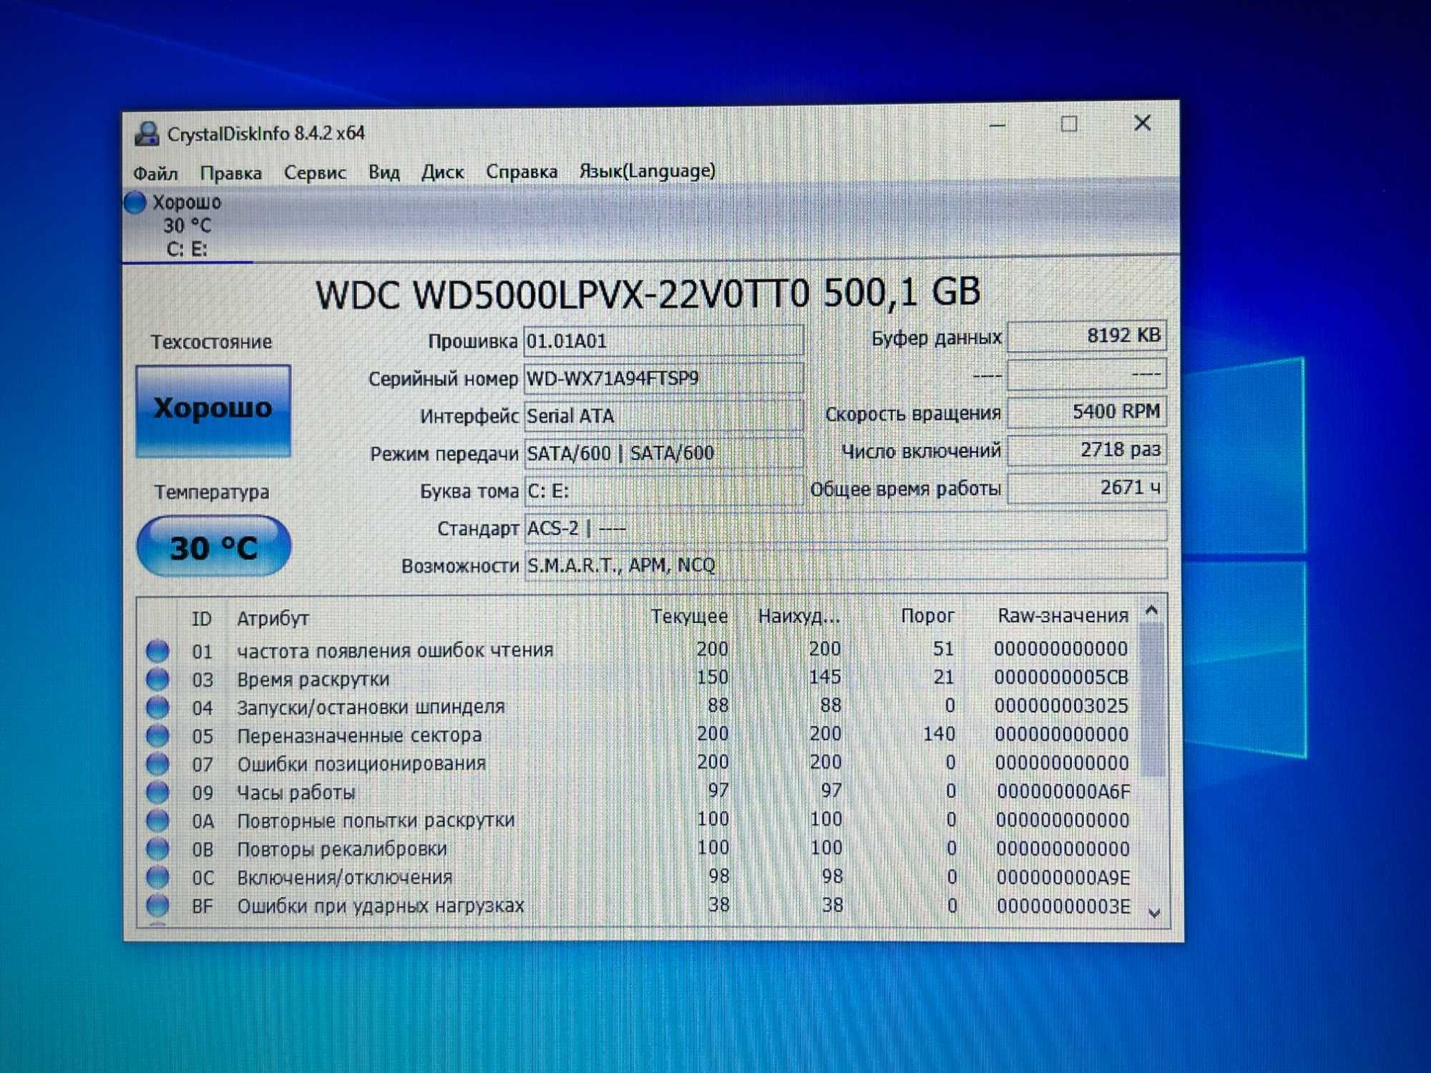Select row 'Переназначенные сектора'
The image size is (1431, 1073).
[638, 735]
